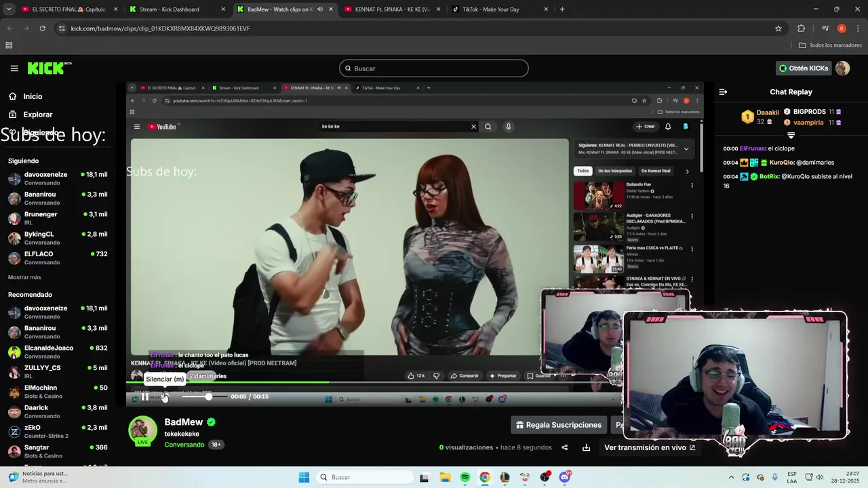Screen dimensions: 868x488
Task: Focus the Kick Buscar search field
Action: (x=434, y=68)
